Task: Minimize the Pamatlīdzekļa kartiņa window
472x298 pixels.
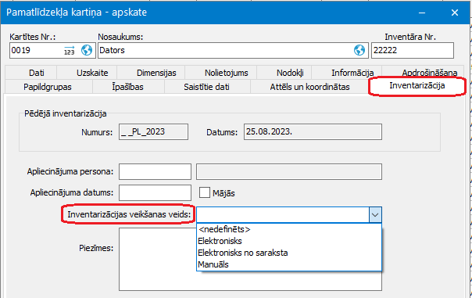Action: (x=422, y=13)
